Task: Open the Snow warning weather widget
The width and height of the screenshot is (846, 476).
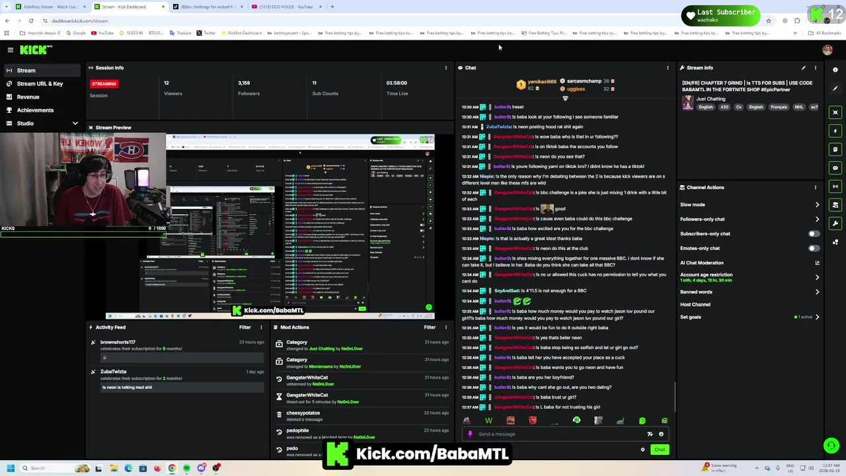Action: [x=719, y=467]
